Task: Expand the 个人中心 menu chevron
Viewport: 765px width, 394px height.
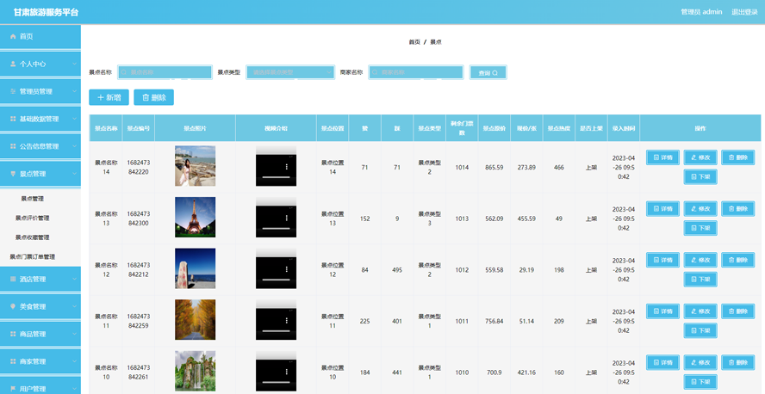Action: (74, 64)
